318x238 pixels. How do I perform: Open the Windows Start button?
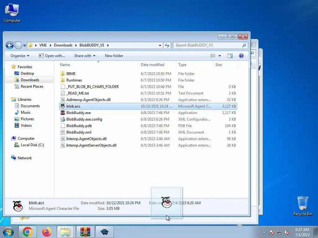coord(8,232)
